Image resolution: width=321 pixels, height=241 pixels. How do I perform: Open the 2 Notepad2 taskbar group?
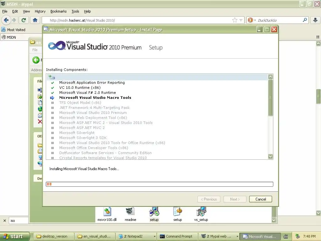click(x=136, y=237)
